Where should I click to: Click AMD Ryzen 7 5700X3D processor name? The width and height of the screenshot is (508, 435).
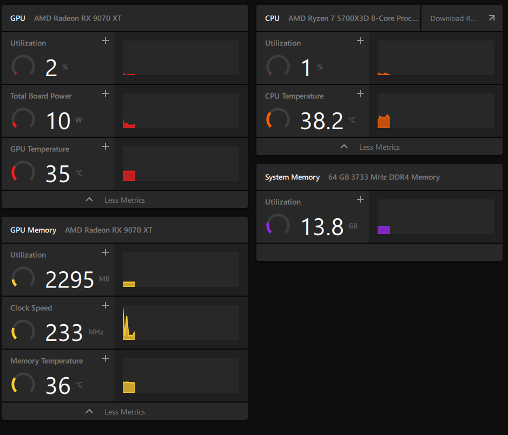(353, 18)
